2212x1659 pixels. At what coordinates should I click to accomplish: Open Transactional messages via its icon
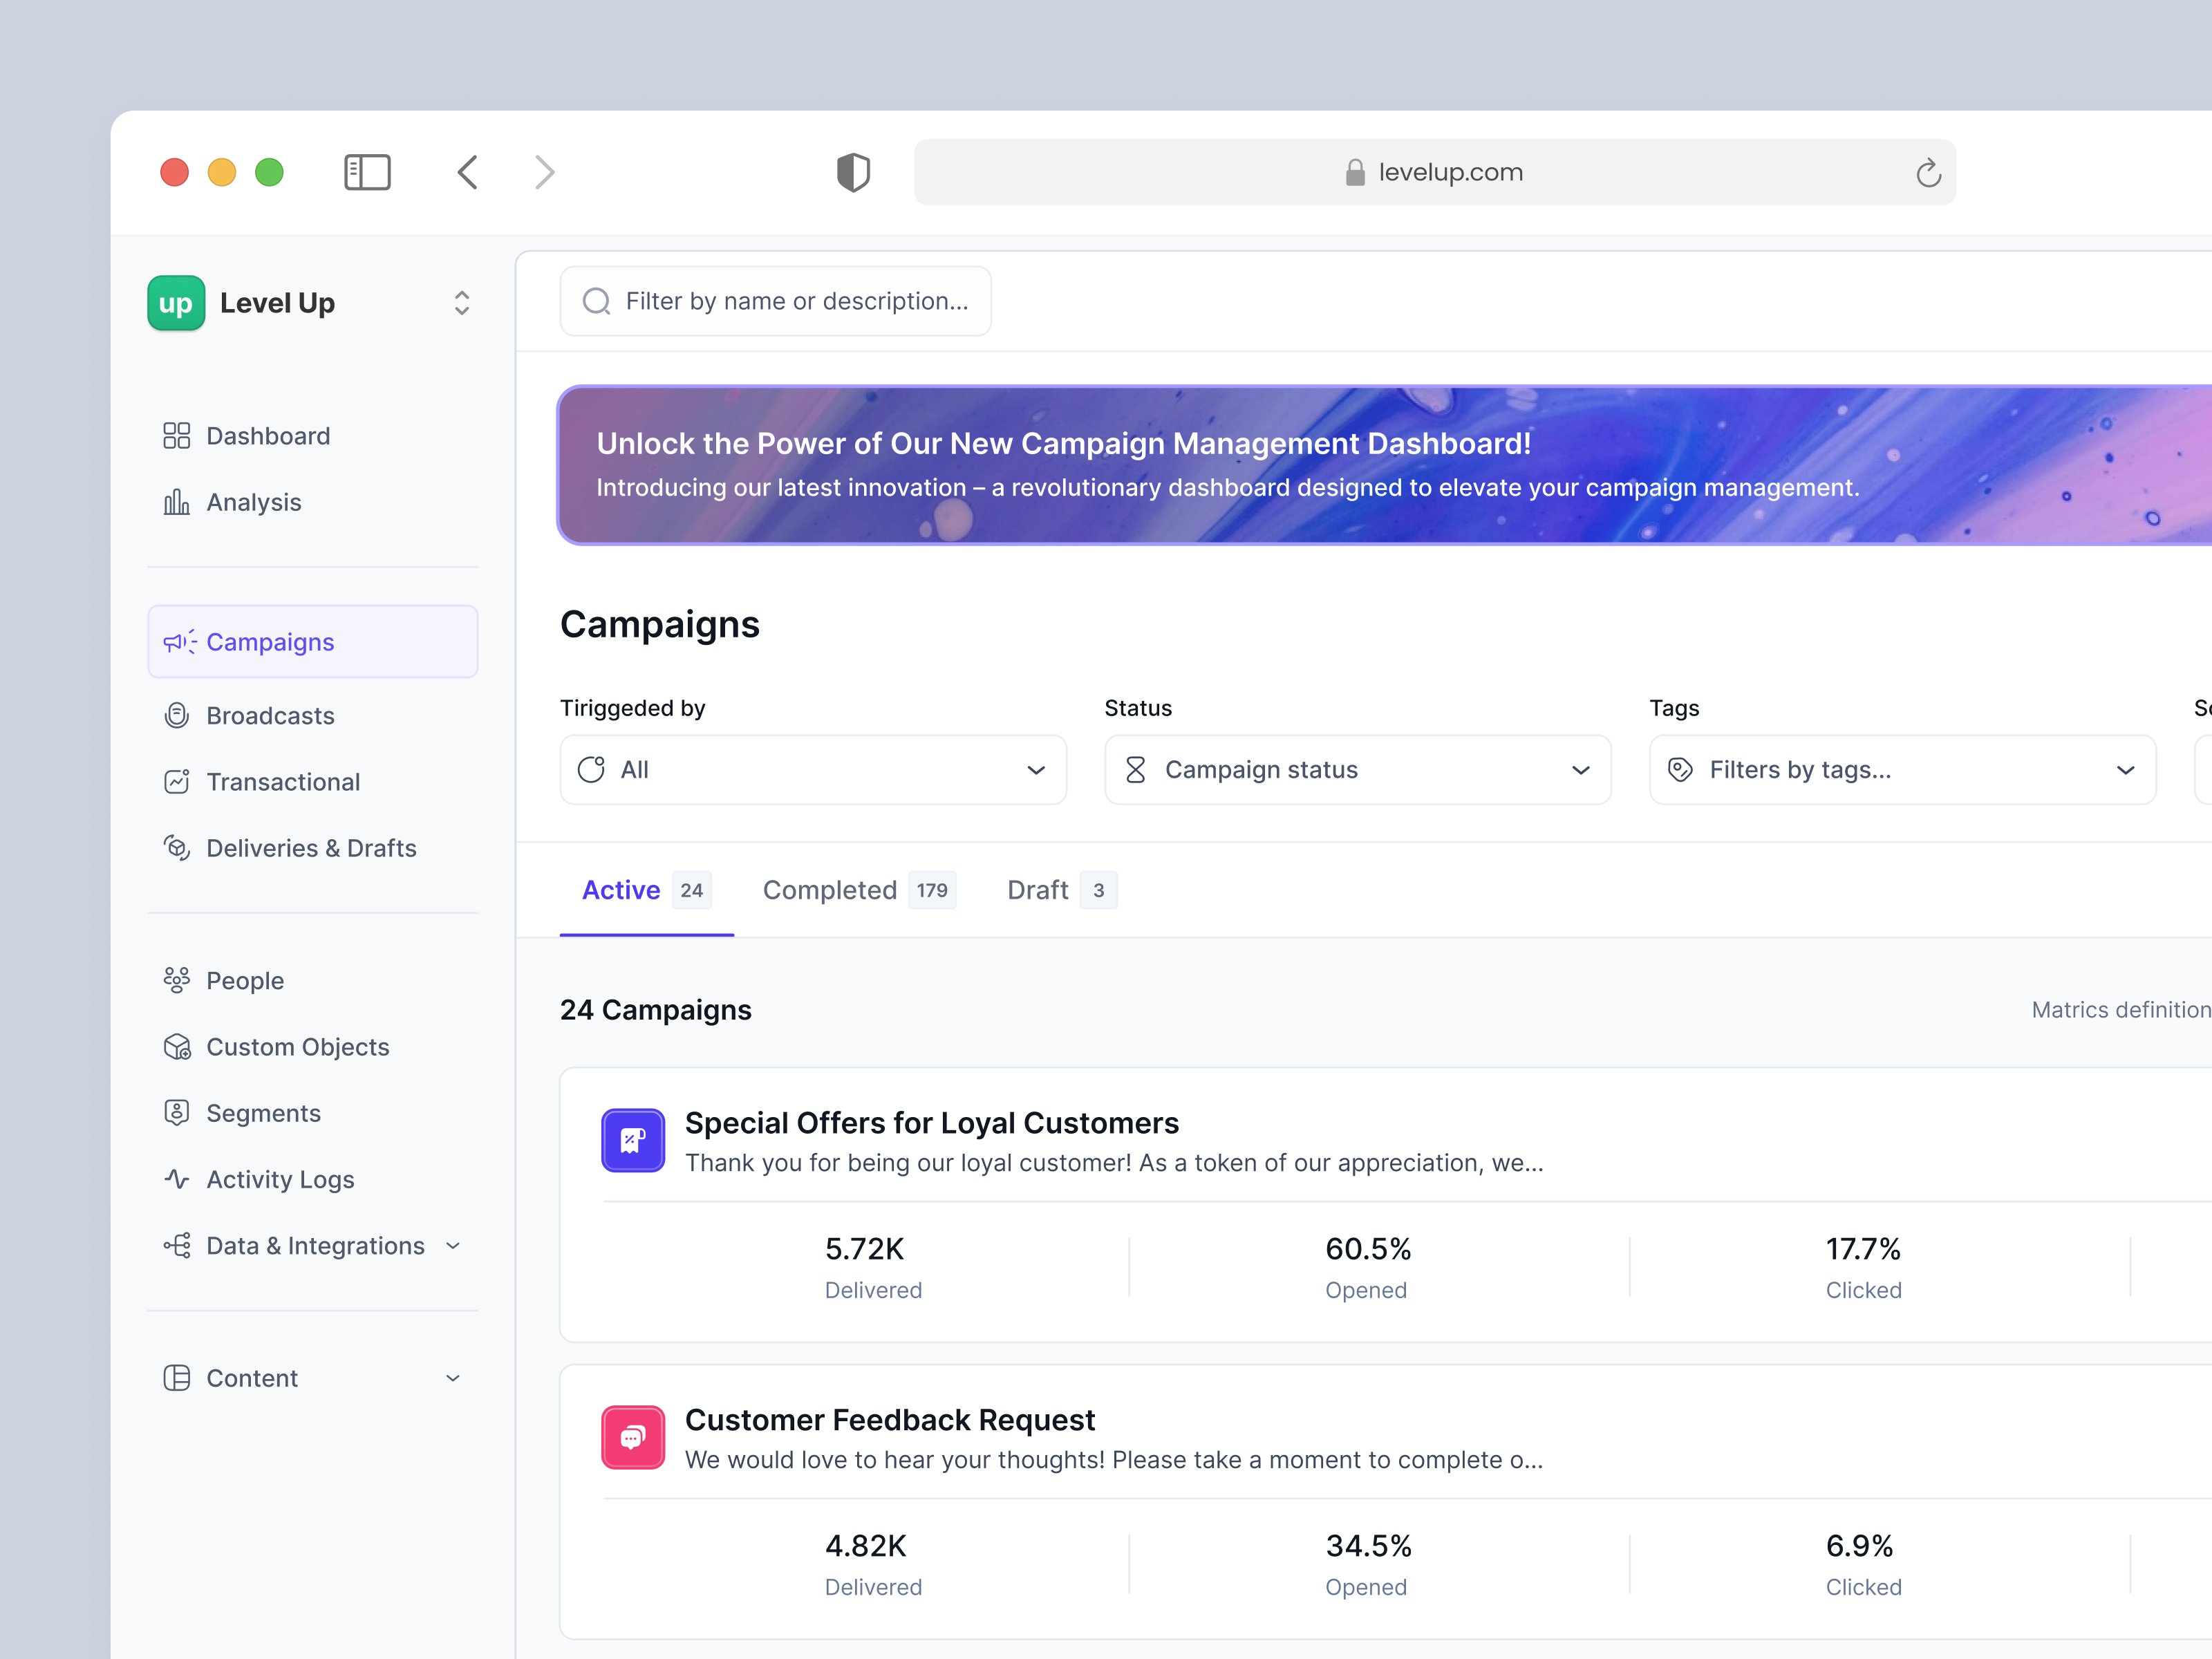point(177,781)
